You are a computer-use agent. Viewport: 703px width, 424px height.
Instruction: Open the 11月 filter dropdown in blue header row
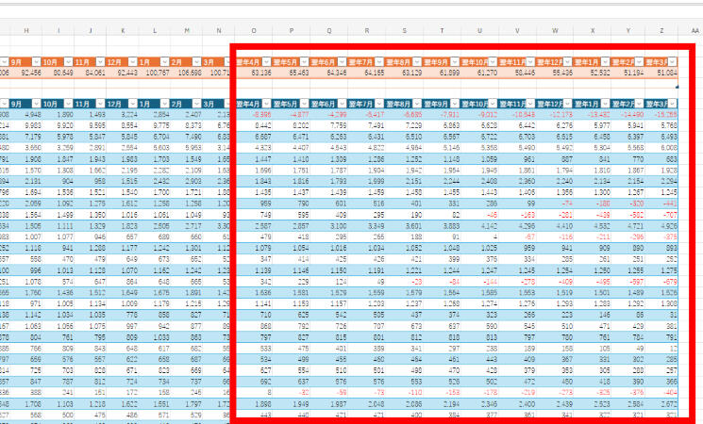100,104
